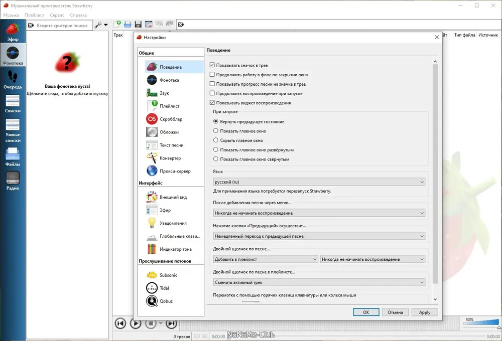Select Внешний вид settings category

click(x=174, y=197)
